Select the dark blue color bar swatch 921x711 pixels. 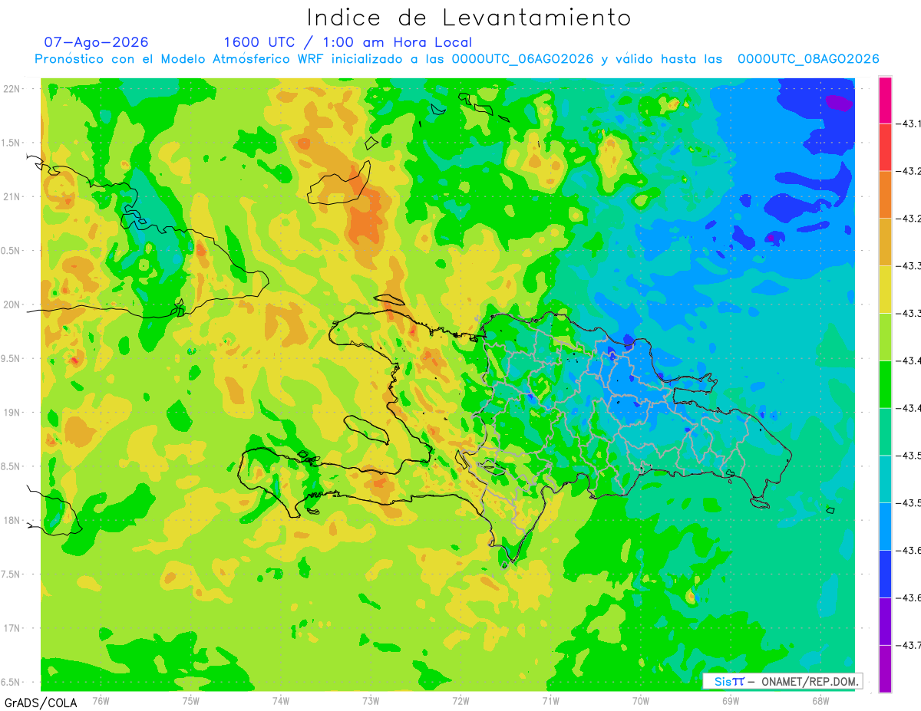(x=885, y=574)
